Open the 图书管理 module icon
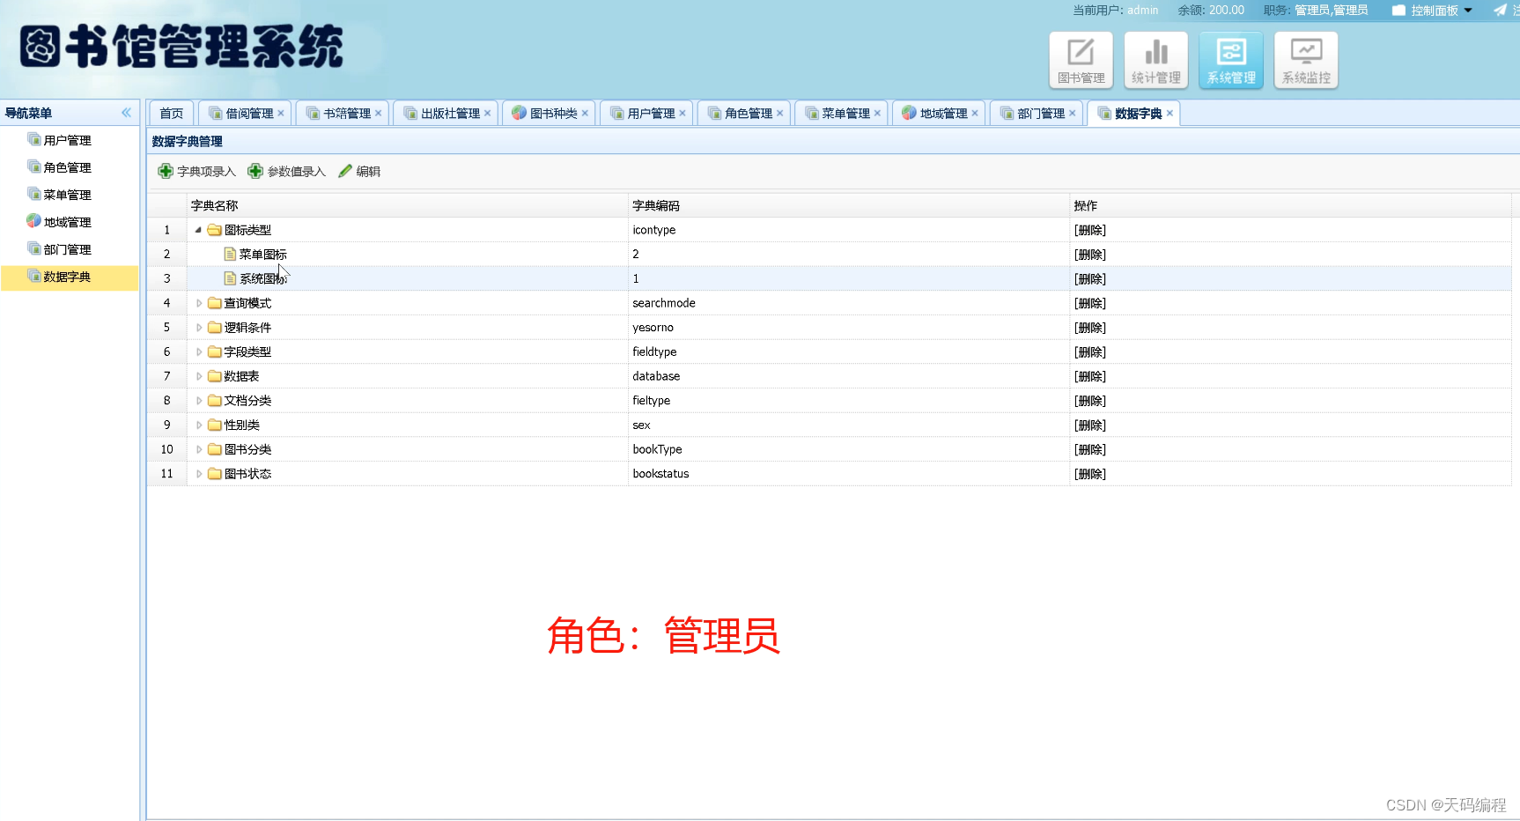Image resolution: width=1520 pixels, height=821 pixels. (x=1081, y=60)
